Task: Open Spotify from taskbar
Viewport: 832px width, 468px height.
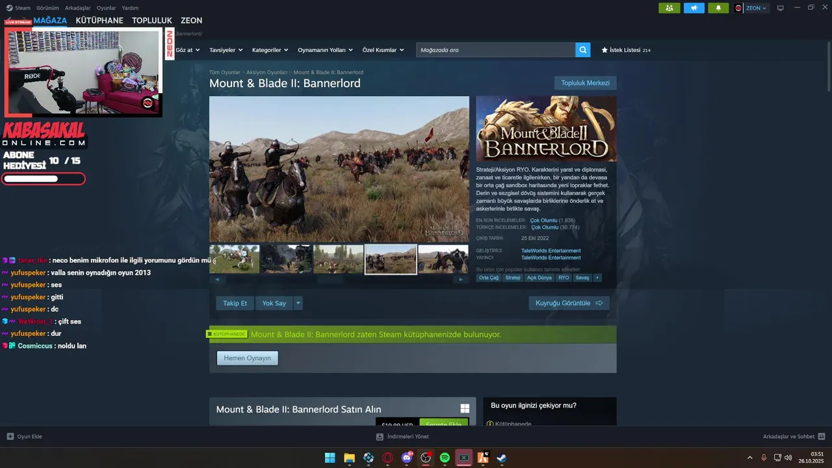Action: coord(445,458)
